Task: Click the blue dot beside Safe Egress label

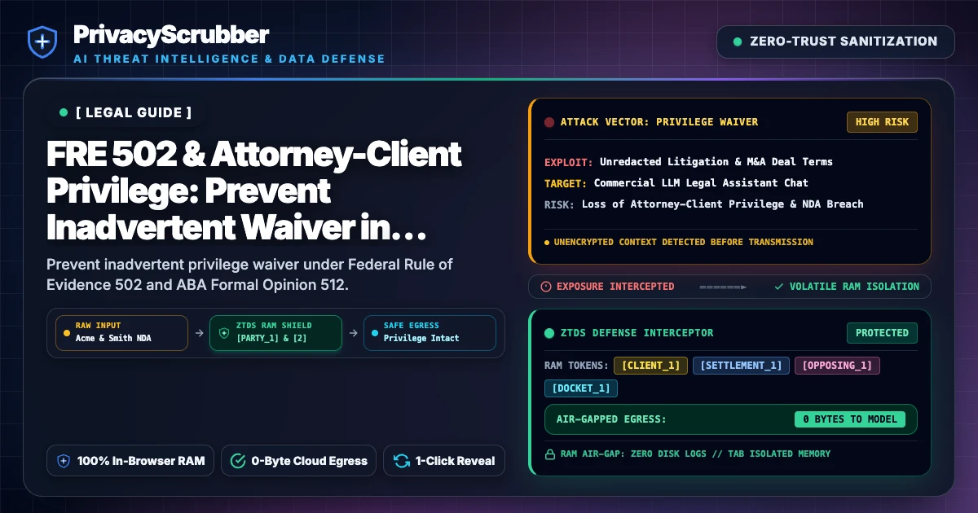Action: pyautogui.click(x=375, y=333)
